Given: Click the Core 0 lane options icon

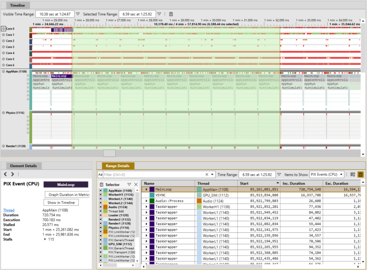Looking at the screenshot, I should (x=3, y=29).
